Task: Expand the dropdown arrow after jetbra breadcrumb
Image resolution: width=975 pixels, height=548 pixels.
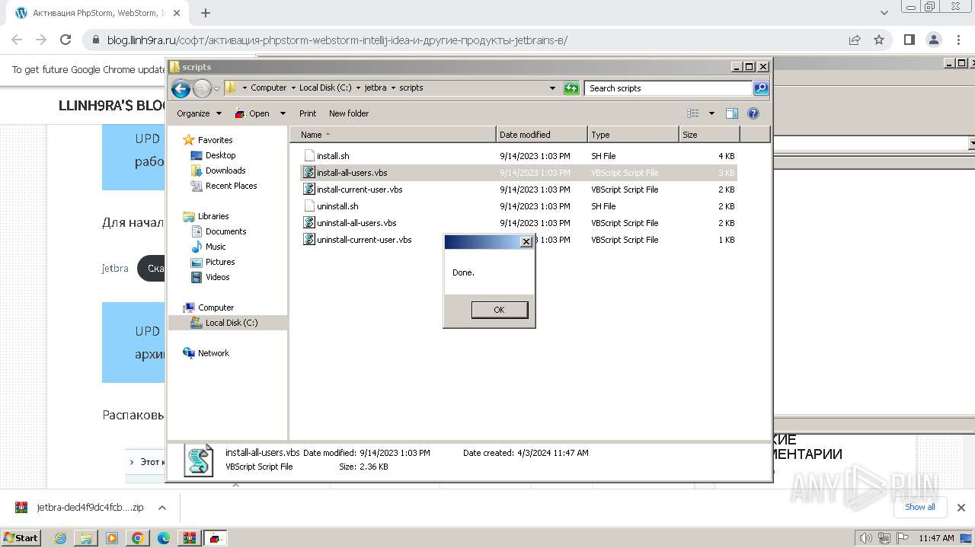Action: tap(393, 88)
